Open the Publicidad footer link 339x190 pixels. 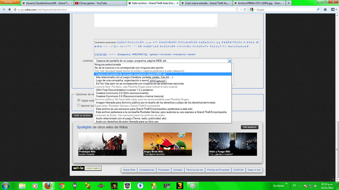164,170
